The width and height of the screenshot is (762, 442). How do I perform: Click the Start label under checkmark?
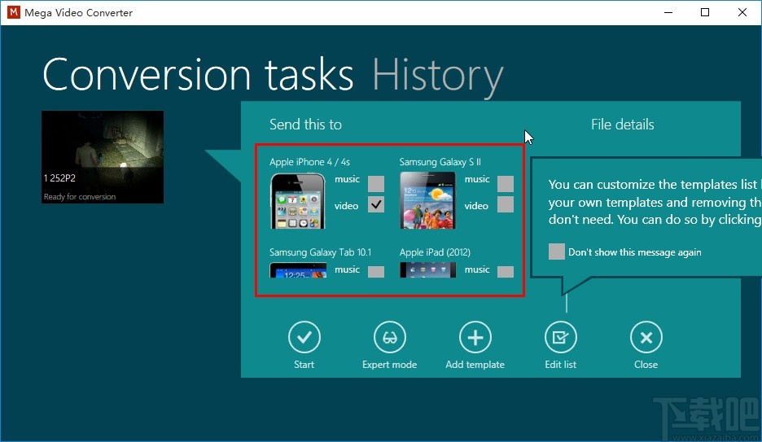tap(304, 365)
